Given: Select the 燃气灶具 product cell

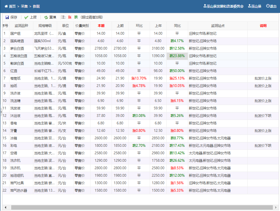Looking at the screenshot, I should pyautogui.click(x=21, y=183).
